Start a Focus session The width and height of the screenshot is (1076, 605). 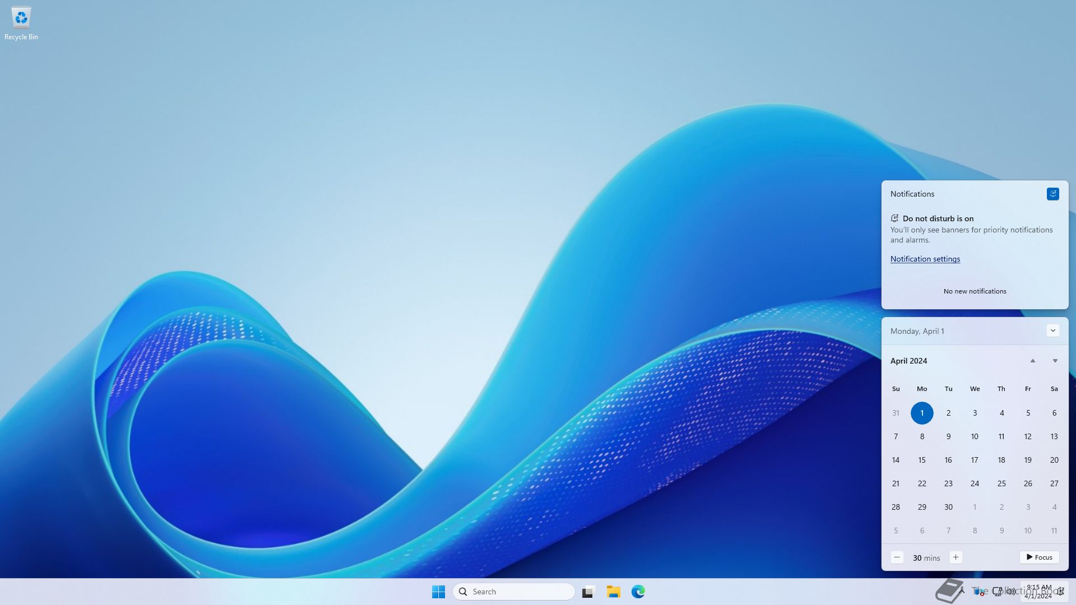[x=1039, y=557]
